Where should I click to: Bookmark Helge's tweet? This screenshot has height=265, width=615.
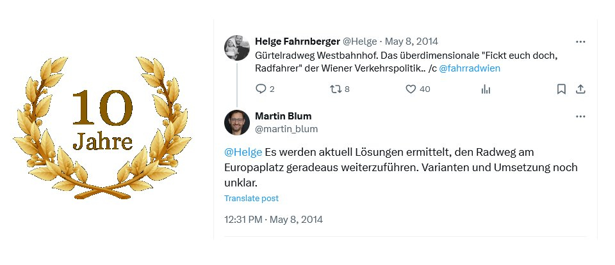(561, 89)
